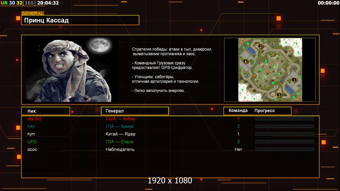Click the Прогресс column label
The height and width of the screenshot is (191, 340).
click(x=264, y=110)
